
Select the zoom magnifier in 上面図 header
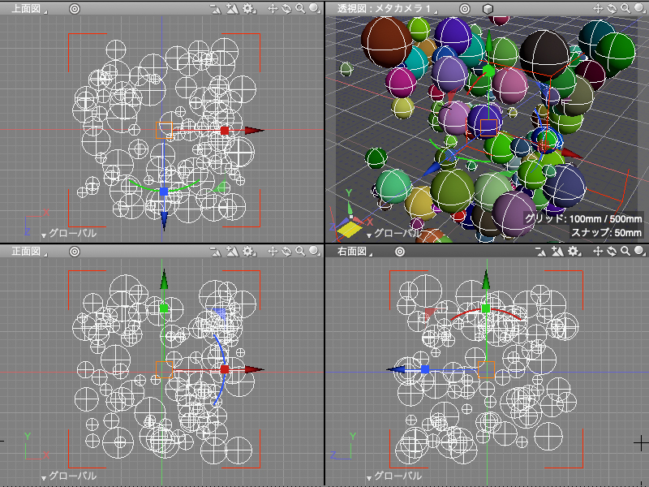click(300, 9)
